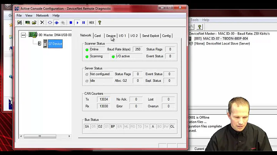Open Help menu in the background window
277x155 pixels.
point(205,20)
